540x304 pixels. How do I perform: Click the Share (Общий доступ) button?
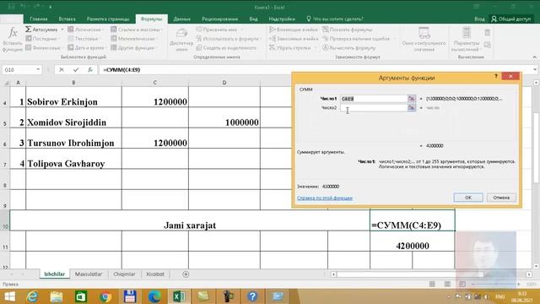(511, 19)
